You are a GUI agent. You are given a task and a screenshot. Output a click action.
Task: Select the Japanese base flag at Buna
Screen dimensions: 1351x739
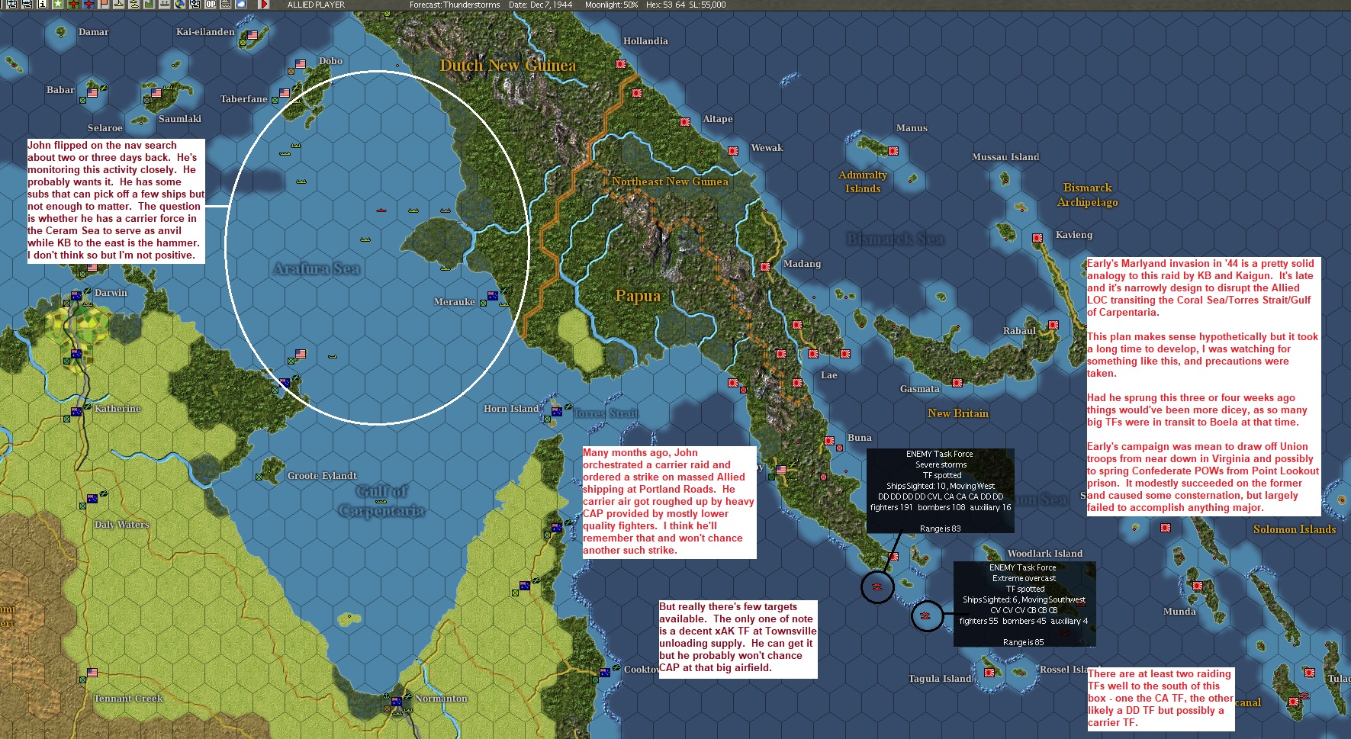point(829,441)
